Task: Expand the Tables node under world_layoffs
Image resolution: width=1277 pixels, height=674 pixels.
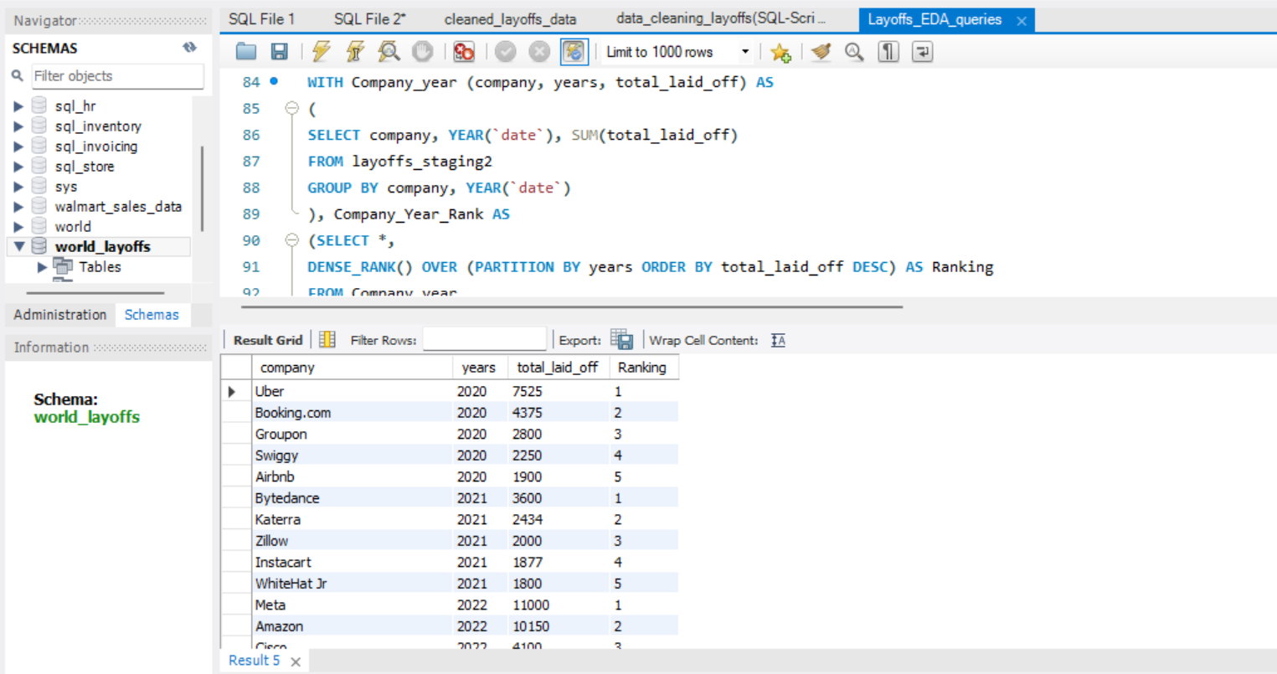Action: click(42, 267)
